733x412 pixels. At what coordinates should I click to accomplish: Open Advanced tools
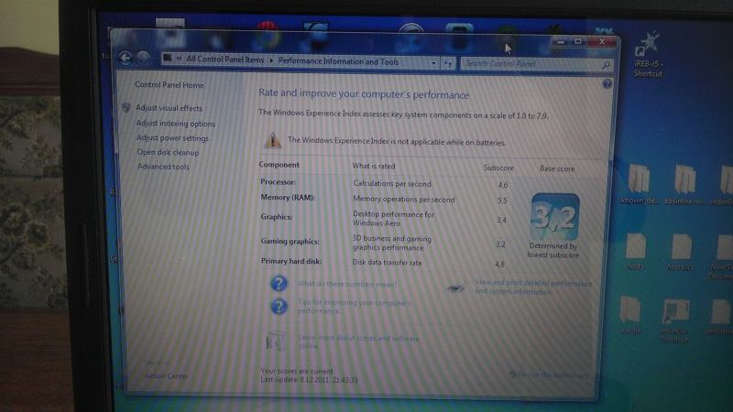click(x=163, y=167)
